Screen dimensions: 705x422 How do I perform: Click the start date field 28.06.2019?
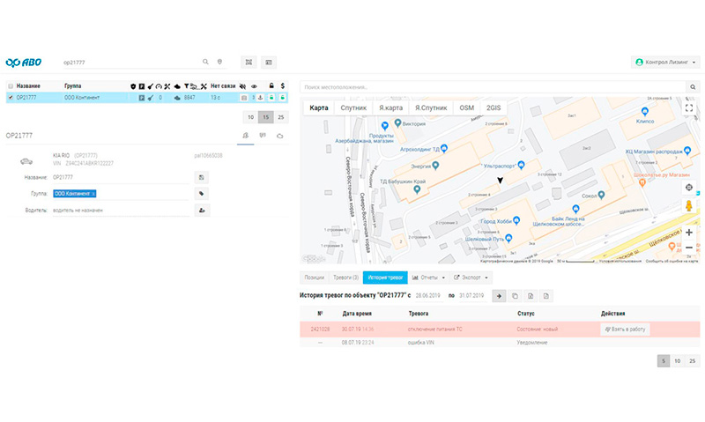tap(428, 296)
